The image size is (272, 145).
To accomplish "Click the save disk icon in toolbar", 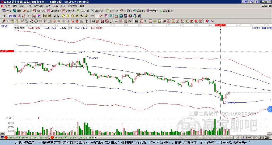I will coord(130,16).
